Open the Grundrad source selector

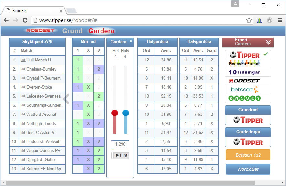[248, 120]
